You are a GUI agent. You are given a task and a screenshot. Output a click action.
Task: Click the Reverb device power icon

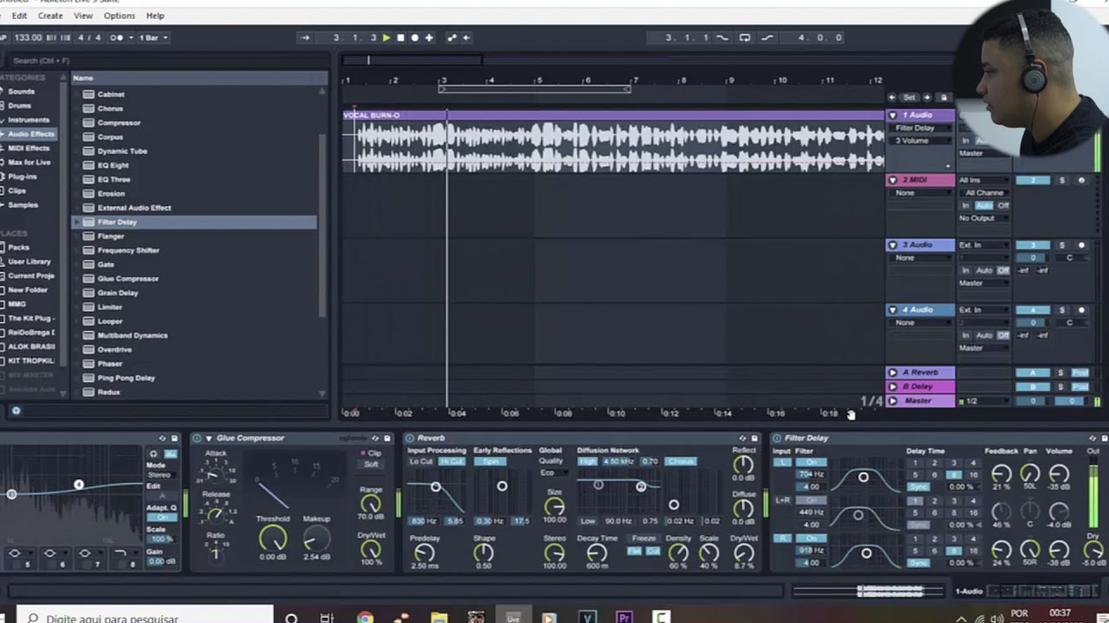pos(410,439)
